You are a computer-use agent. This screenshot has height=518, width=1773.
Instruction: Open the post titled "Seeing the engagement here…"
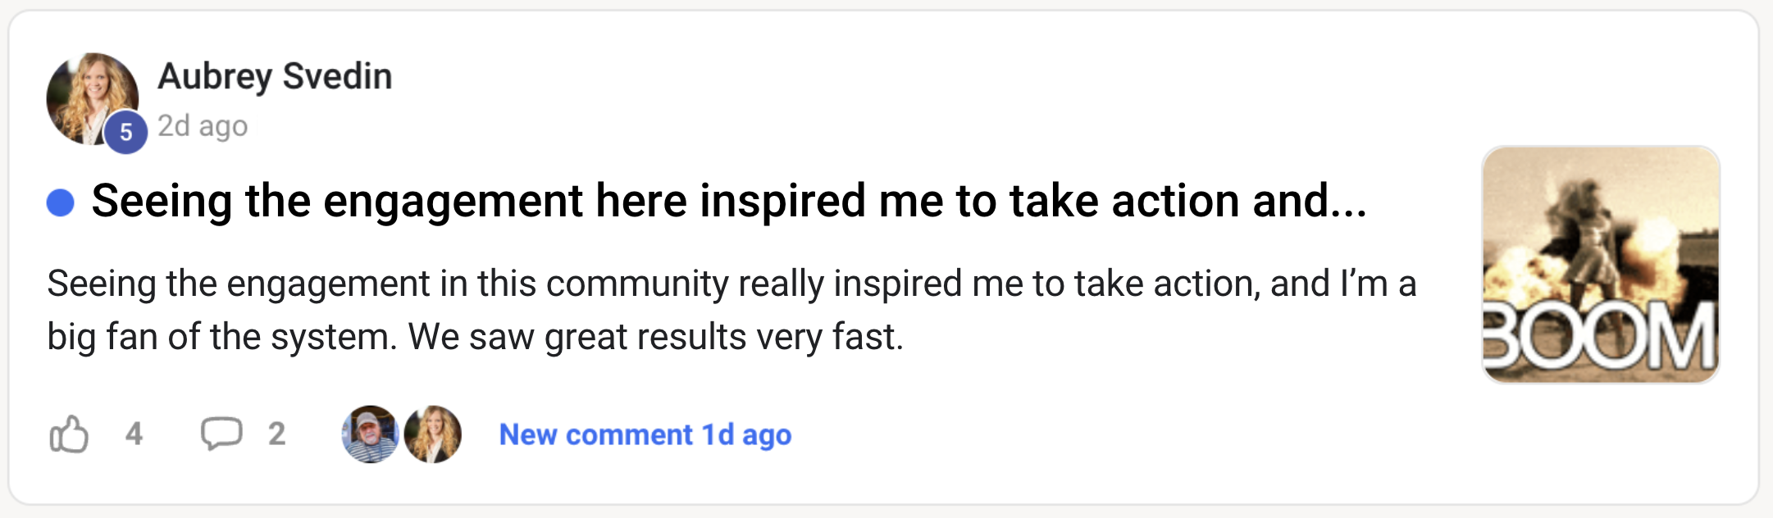point(728,201)
